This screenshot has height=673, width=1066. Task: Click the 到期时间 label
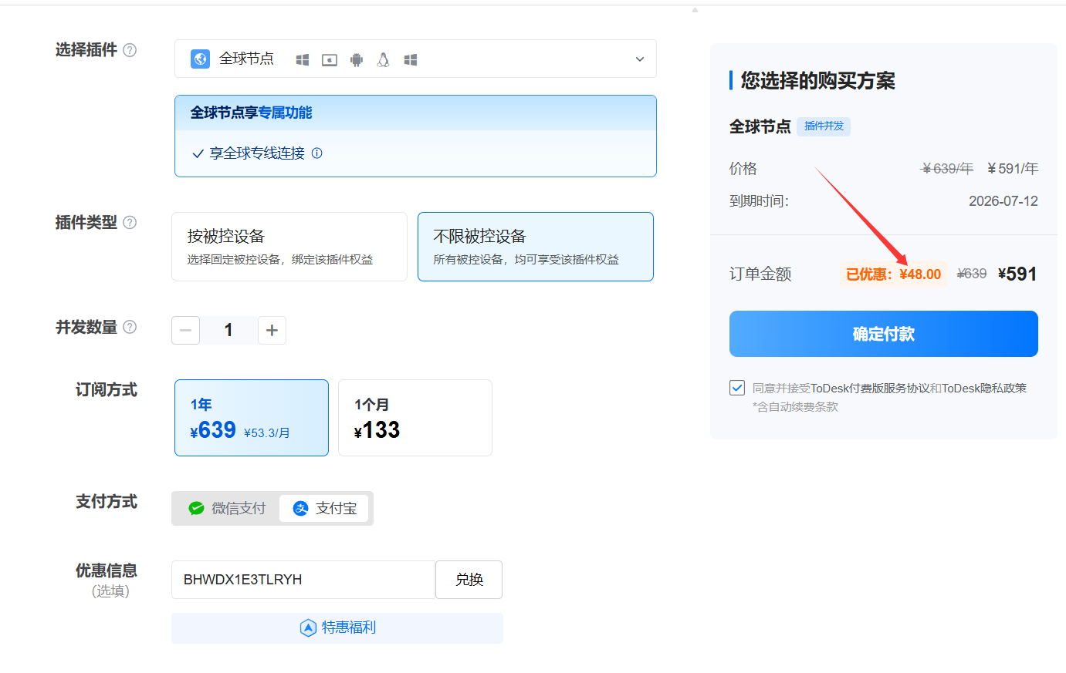point(759,201)
